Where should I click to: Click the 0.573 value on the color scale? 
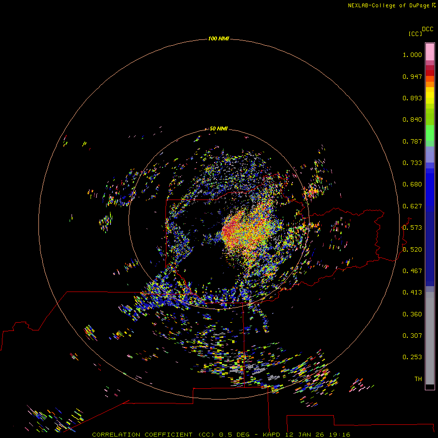412,228
